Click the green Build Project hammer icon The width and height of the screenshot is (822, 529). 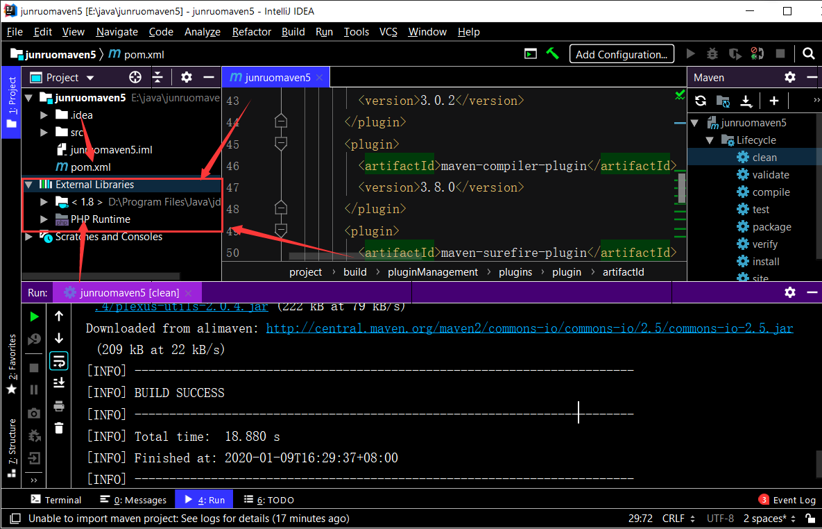tap(553, 53)
